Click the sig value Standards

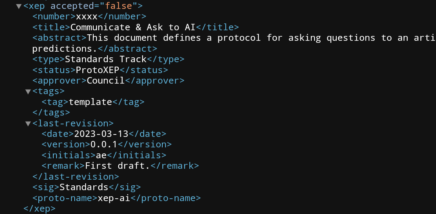pyautogui.click(x=84, y=187)
